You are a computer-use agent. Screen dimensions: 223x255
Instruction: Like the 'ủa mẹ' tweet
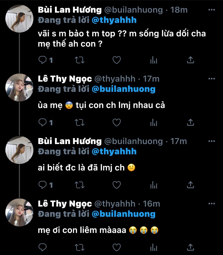tap(116, 123)
